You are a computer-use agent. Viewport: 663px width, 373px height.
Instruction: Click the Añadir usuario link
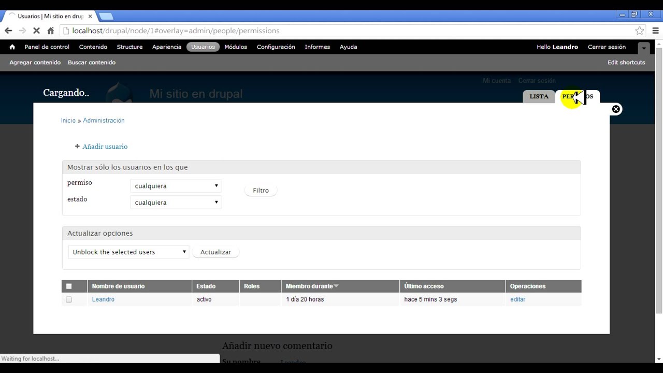pyautogui.click(x=105, y=147)
